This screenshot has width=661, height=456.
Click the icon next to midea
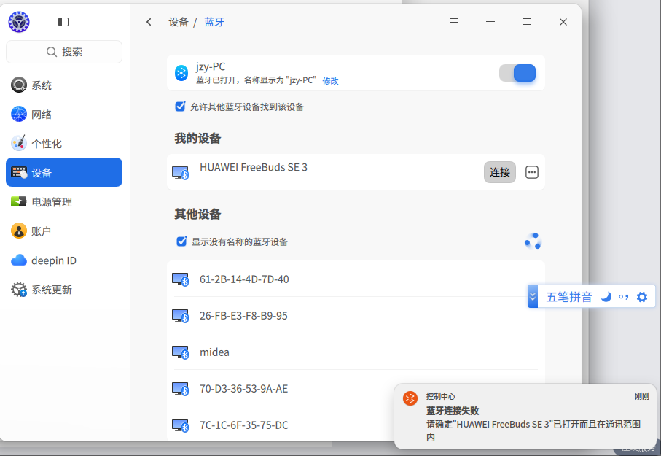[x=181, y=352]
